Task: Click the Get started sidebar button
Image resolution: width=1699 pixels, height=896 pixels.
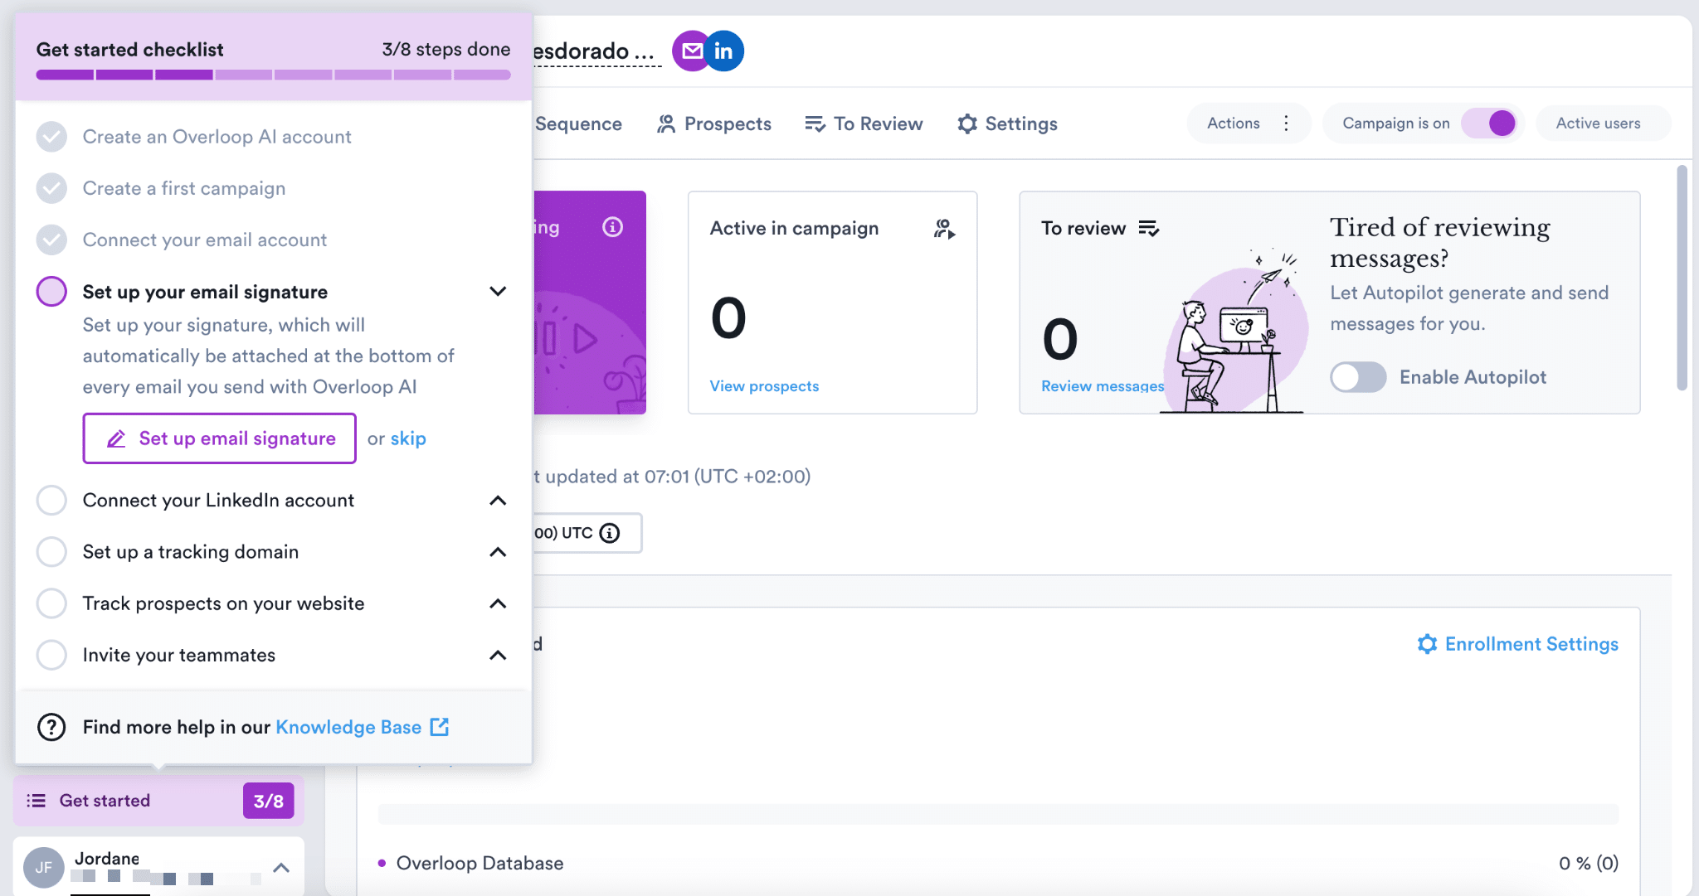Action: (158, 801)
